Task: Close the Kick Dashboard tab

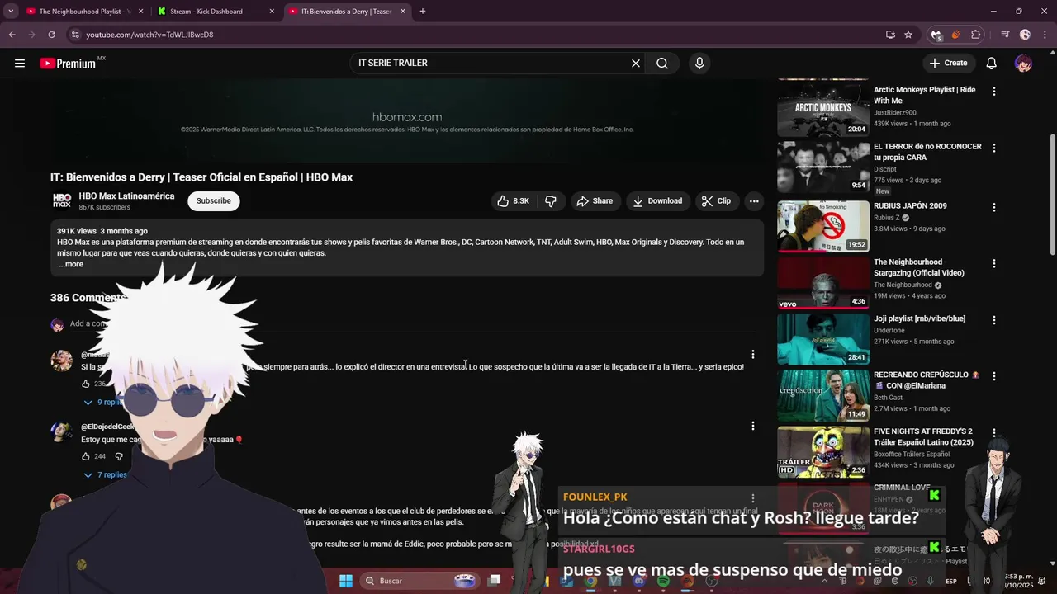Action: 272,12
